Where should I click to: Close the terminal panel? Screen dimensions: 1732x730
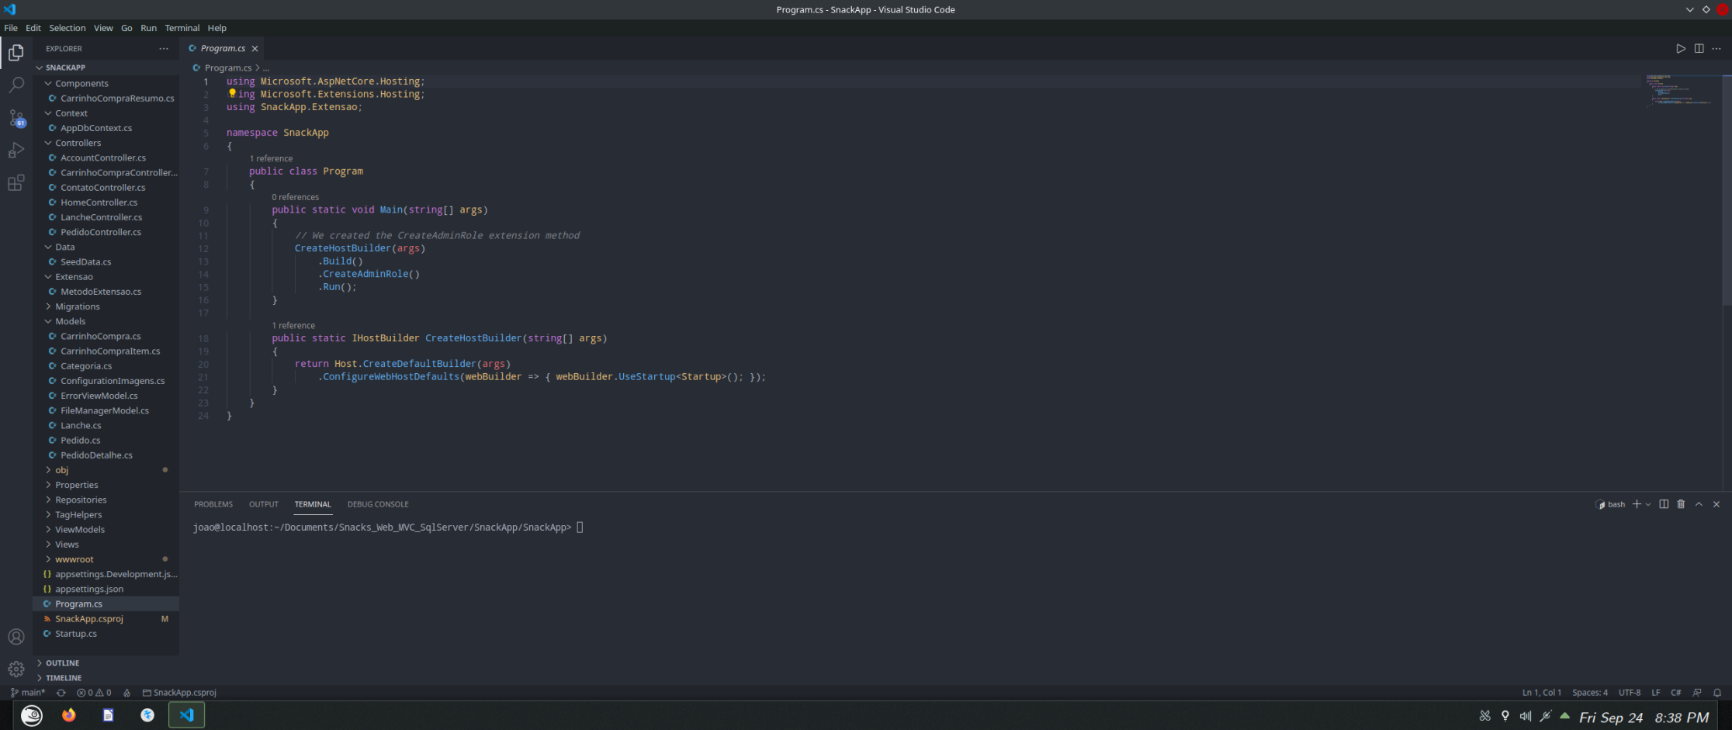pos(1716,504)
